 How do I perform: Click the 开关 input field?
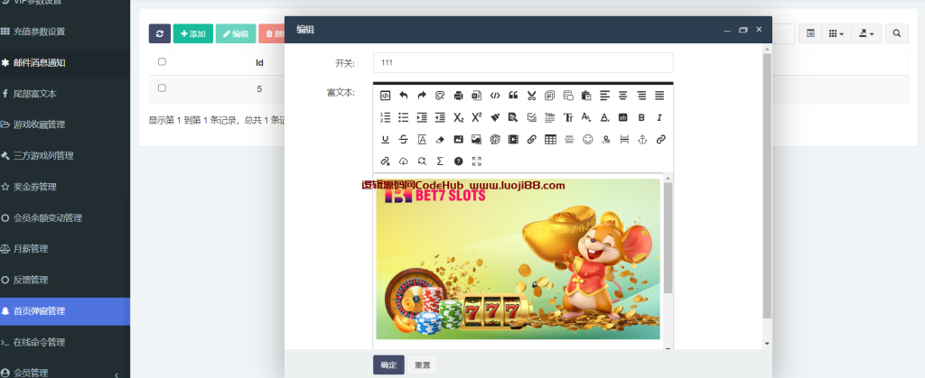[523, 62]
